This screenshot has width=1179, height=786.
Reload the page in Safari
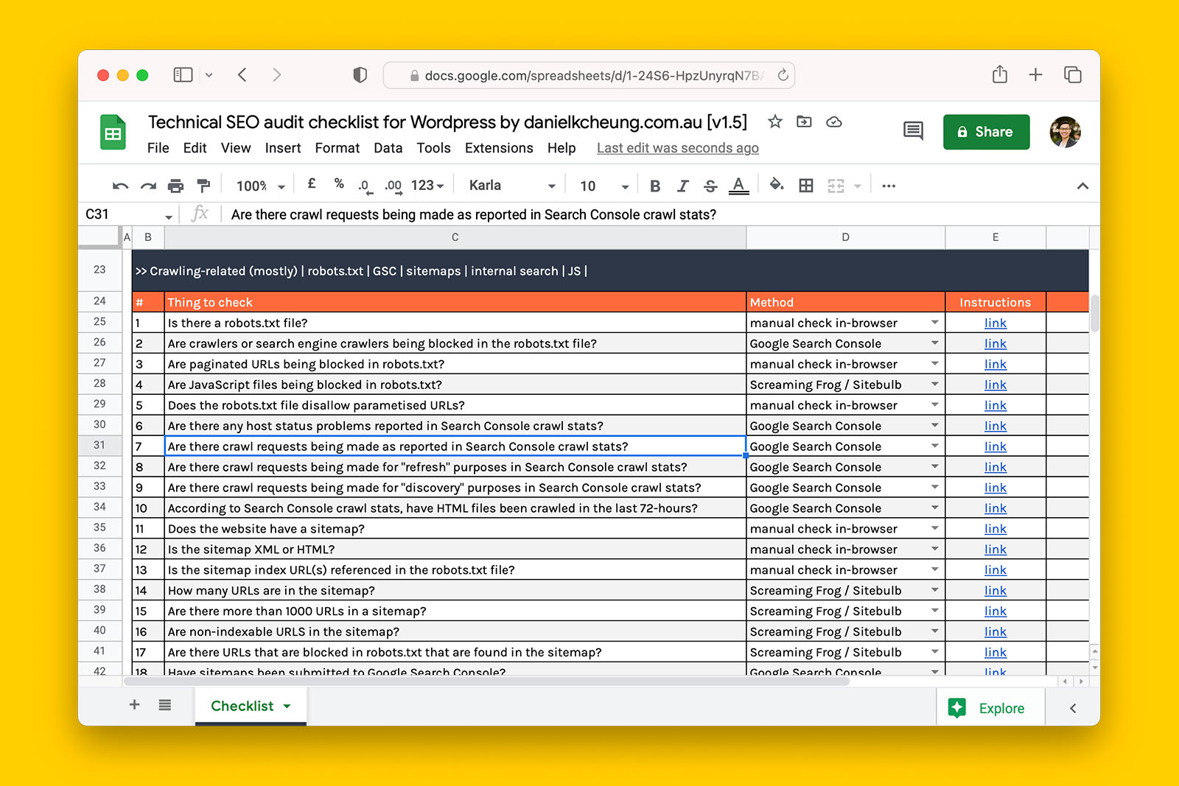point(783,75)
